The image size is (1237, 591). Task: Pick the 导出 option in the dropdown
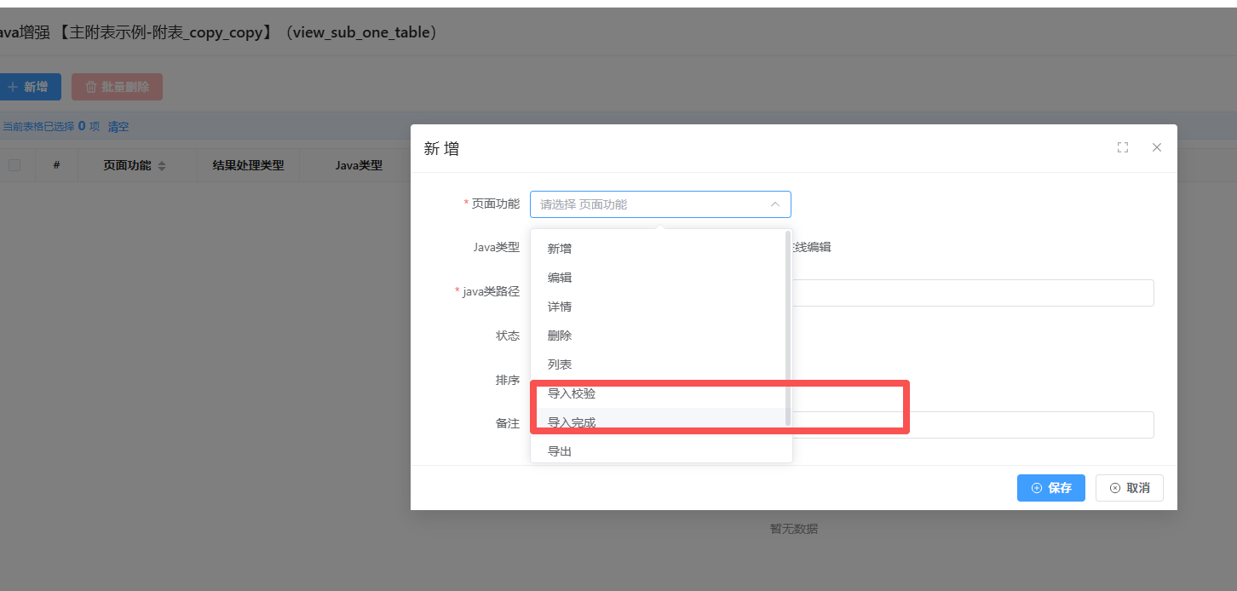560,450
